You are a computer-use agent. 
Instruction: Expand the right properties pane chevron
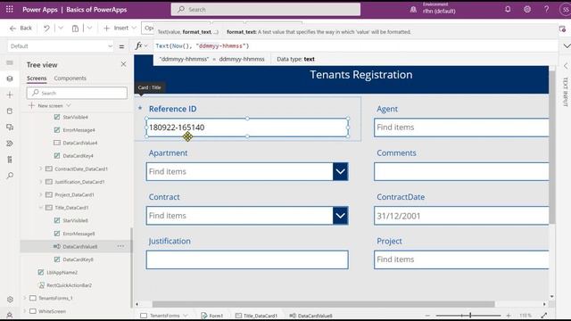tap(566, 66)
